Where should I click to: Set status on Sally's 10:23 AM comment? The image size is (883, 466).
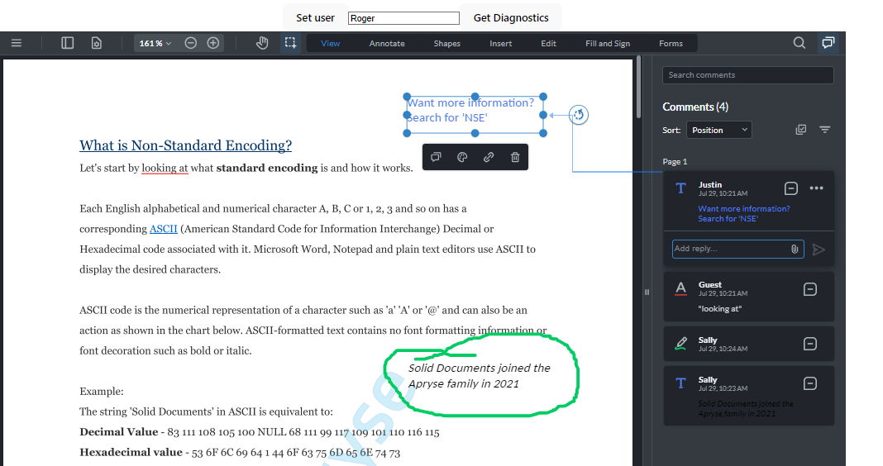pyautogui.click(x=809, y=383)
